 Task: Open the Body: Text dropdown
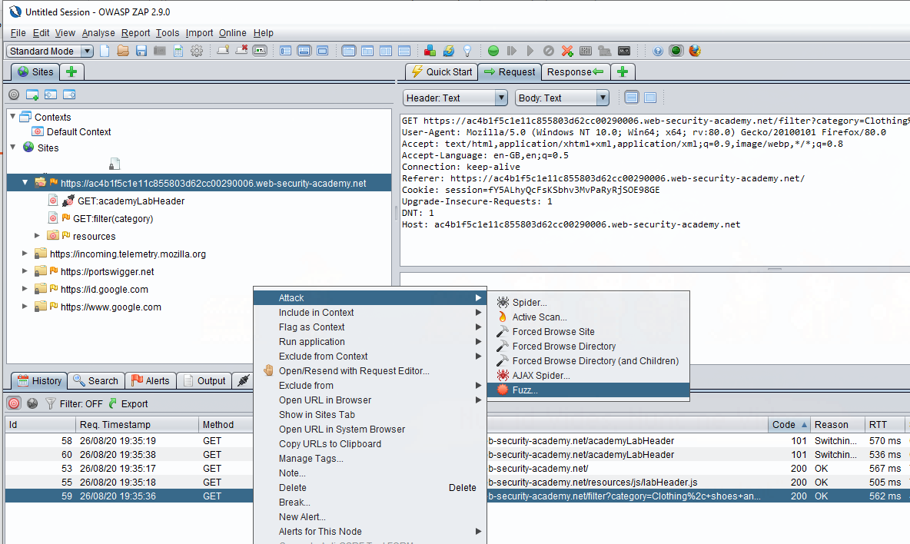click(562, 98)
